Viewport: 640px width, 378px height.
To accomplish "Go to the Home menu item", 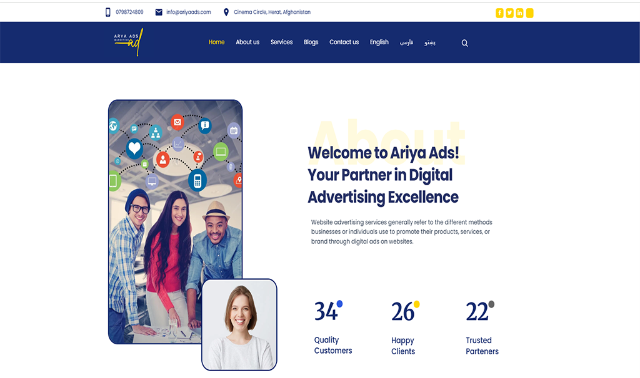I will pyautogui.click(x=216, y=42).
